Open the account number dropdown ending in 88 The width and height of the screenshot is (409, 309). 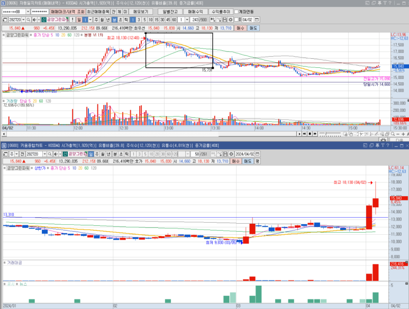pos(28,12)
